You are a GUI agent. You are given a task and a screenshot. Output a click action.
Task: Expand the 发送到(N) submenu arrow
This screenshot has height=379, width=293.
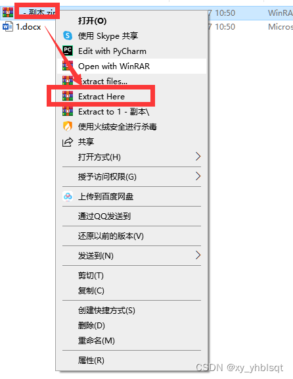coord(198,255)
